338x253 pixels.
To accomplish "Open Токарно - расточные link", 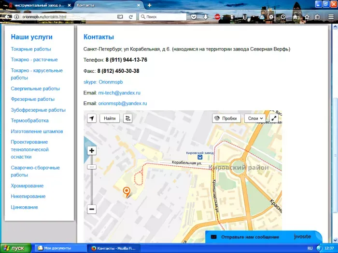I will [34, 60].
